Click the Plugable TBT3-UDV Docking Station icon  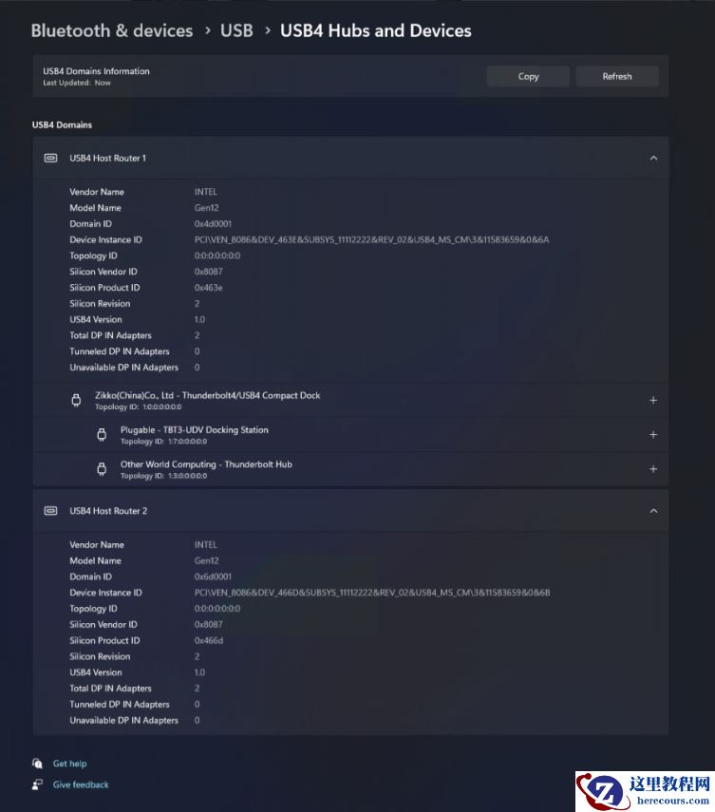102,435
